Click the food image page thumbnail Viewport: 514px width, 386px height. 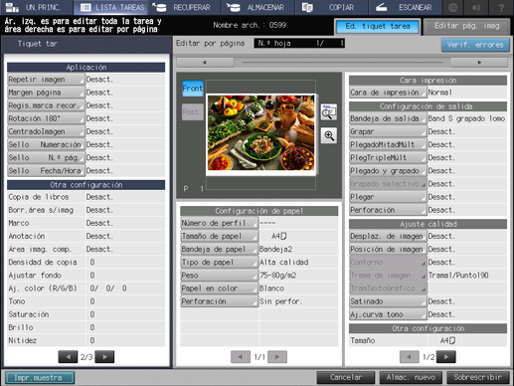(x=260, y=134)
